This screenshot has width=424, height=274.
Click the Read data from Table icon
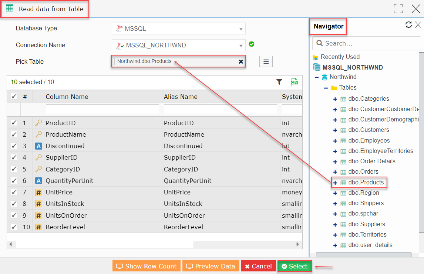point(10,8)
